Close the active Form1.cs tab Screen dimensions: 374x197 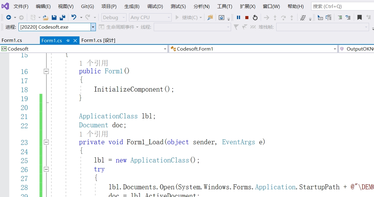[75, 40]
